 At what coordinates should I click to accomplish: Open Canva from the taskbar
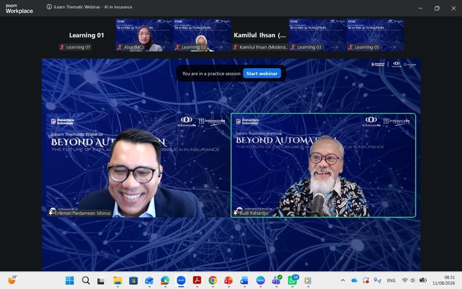(260, 280)
